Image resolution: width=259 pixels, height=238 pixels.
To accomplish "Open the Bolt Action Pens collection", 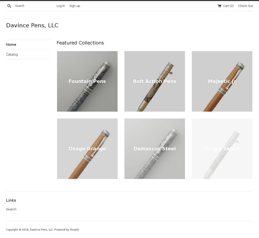I will (x=155, y=81).
